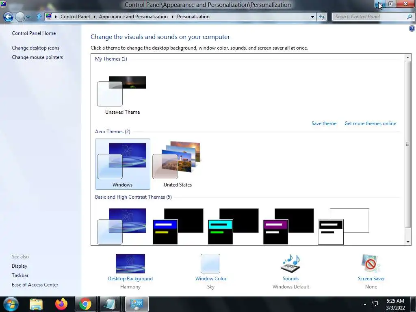Click the Desktop Background link
416x312 pixels.
click(x=130, y=279)
